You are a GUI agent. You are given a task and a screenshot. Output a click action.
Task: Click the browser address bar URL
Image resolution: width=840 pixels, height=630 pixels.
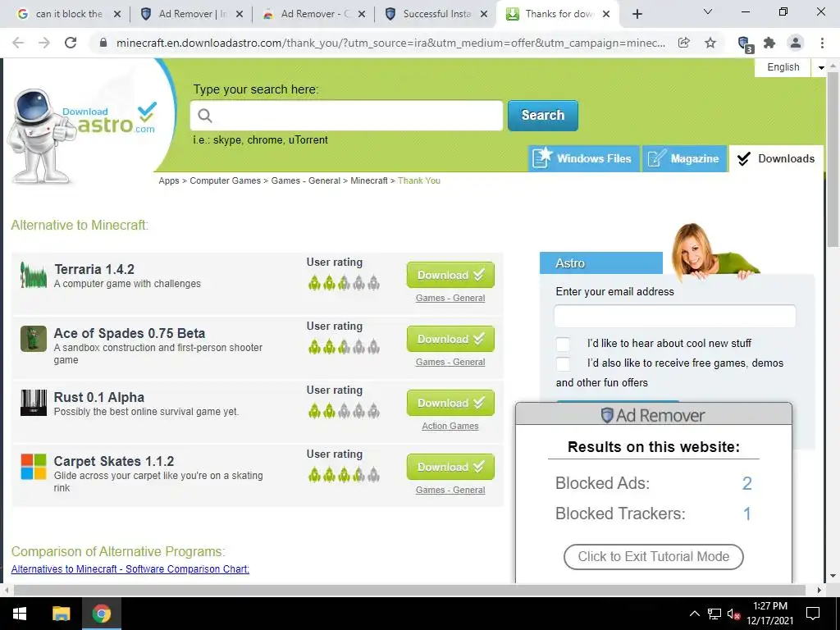point(390,43)
